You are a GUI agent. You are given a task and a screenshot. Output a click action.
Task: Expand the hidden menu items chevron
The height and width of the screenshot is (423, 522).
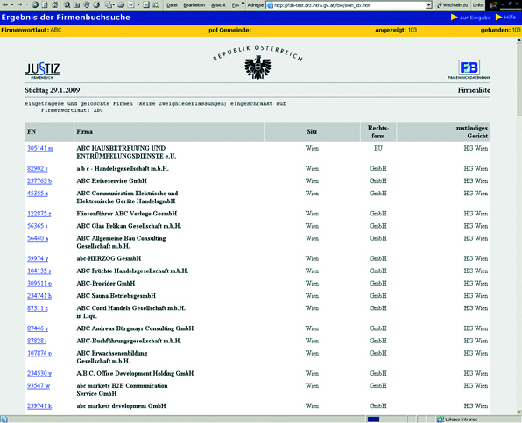(243, 4)
